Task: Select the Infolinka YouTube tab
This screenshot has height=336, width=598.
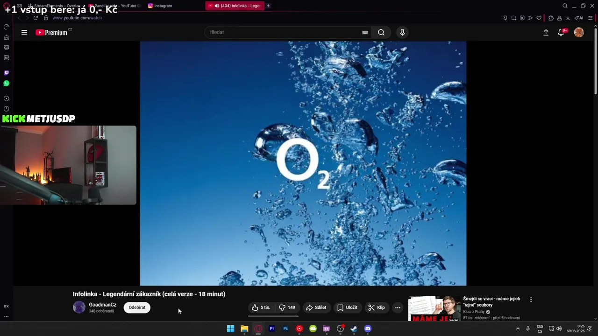Action: 235,6
